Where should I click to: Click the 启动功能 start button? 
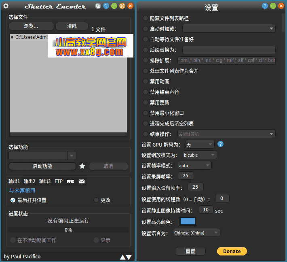coord(42,166)
